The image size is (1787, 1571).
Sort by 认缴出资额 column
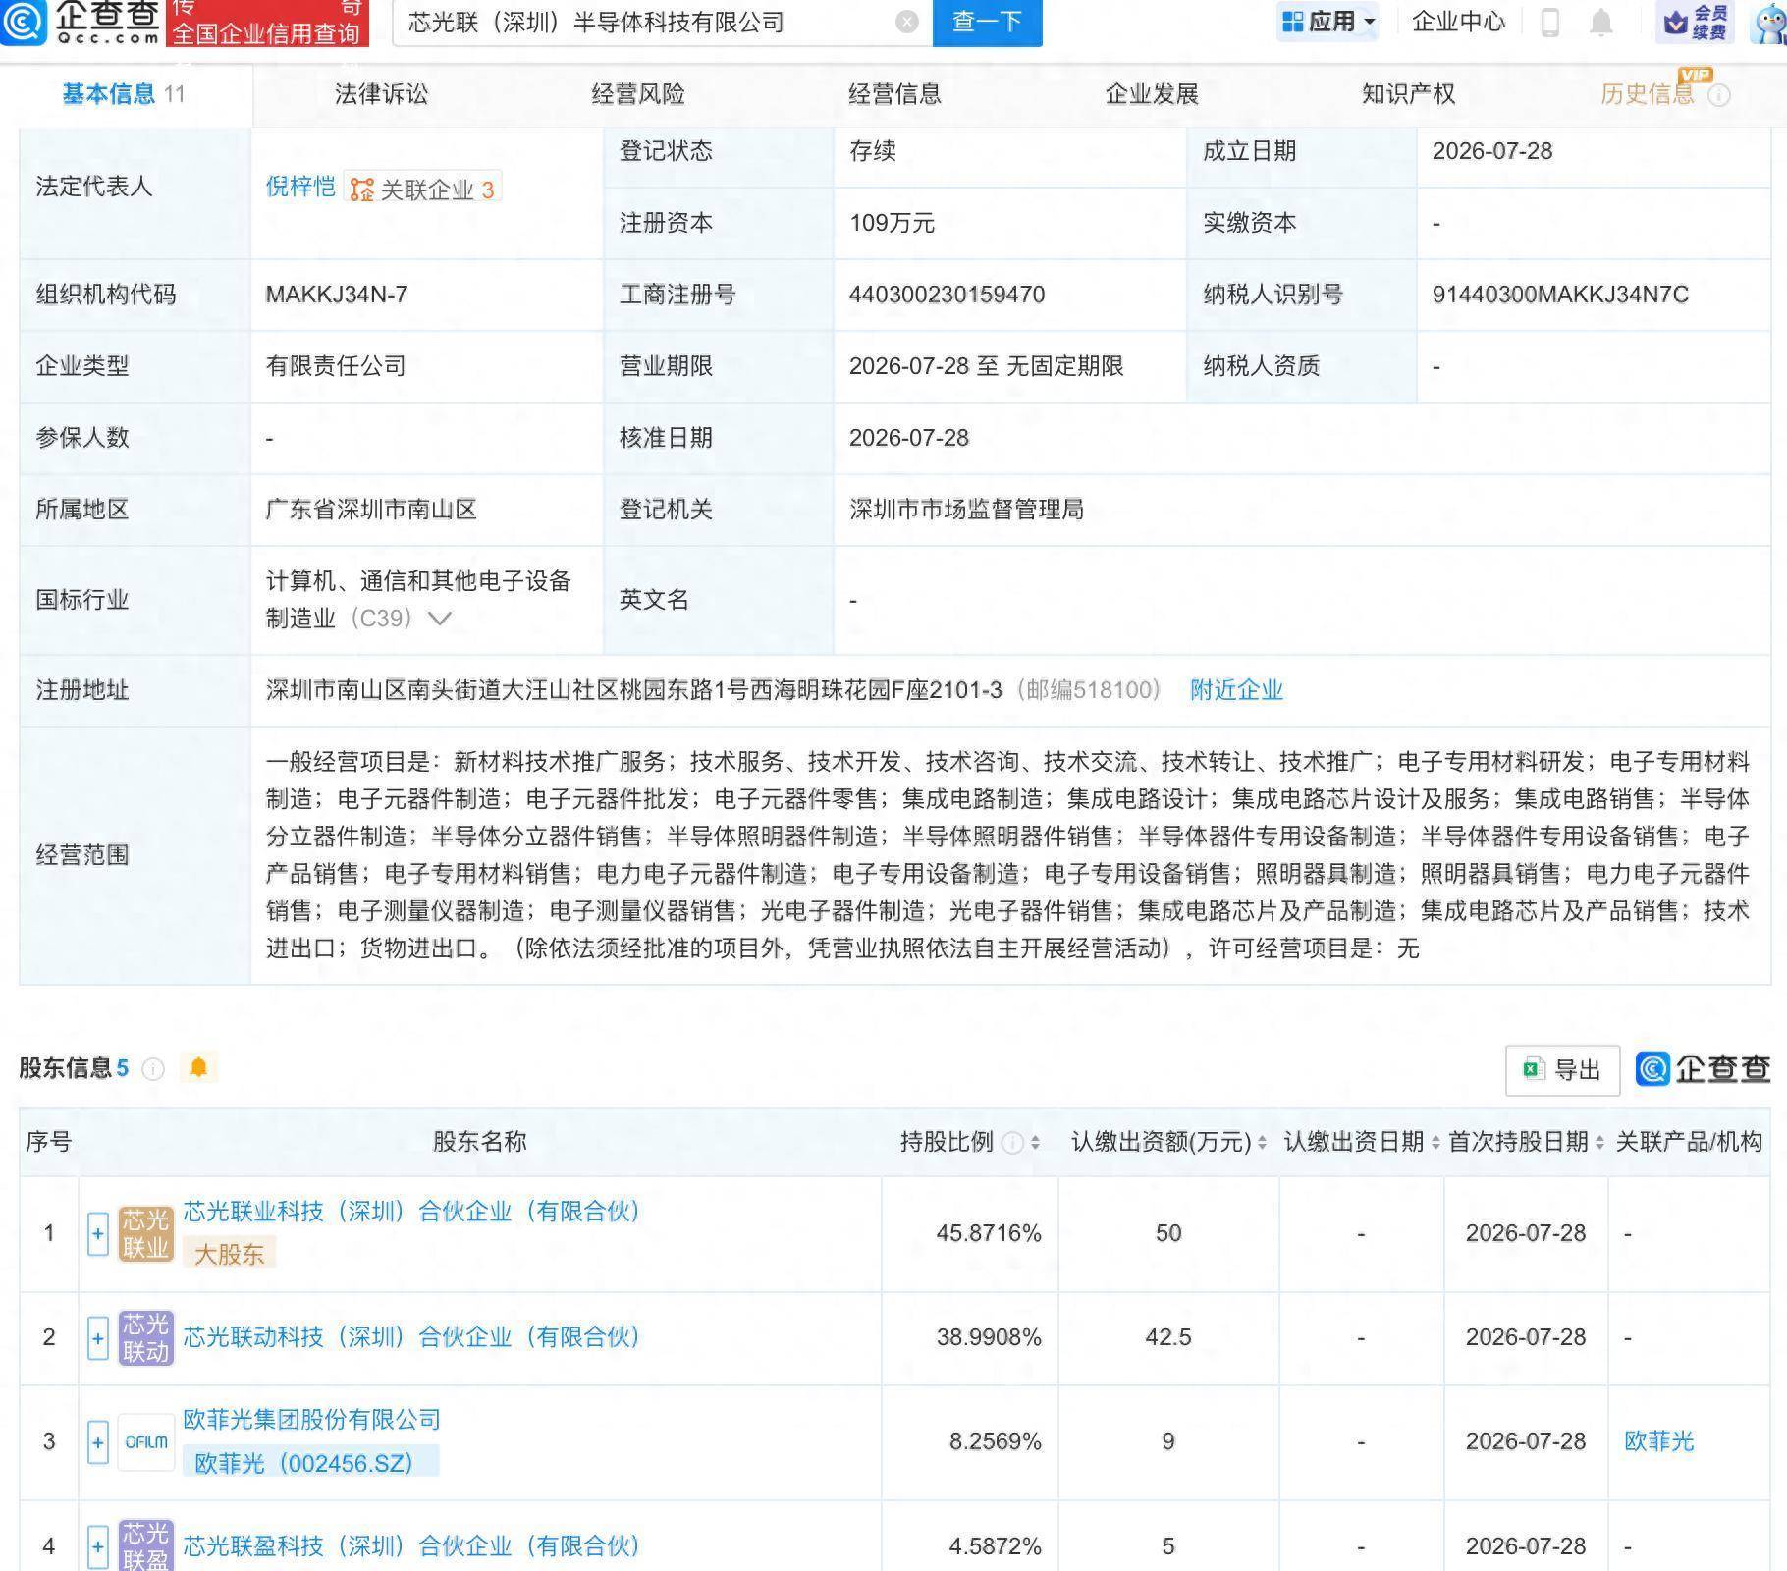click(1262, 1143)
